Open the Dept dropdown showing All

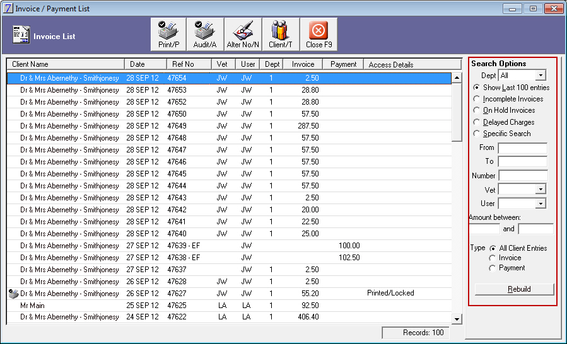[541, 76]
